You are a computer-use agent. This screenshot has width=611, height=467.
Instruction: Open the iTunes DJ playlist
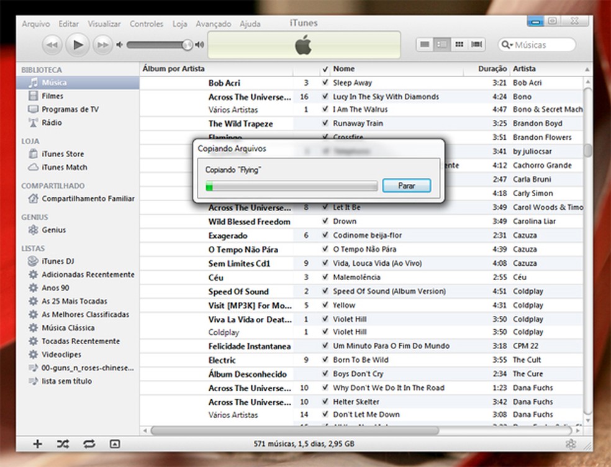78,261
